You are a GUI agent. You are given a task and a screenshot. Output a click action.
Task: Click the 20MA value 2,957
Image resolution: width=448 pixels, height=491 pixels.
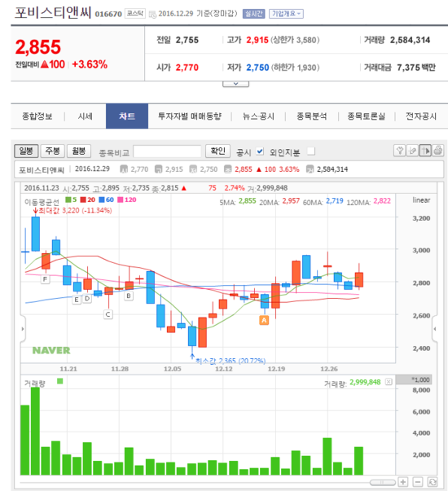click(291, 201)
